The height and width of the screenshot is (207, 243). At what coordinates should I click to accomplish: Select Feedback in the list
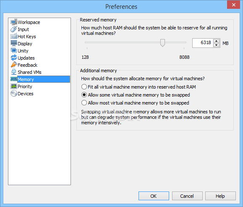tap(27, 65)
